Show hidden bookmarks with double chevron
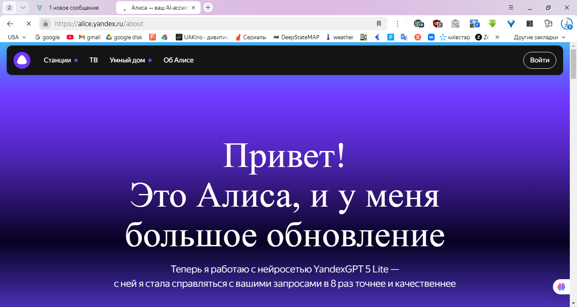 pos(497,37)
